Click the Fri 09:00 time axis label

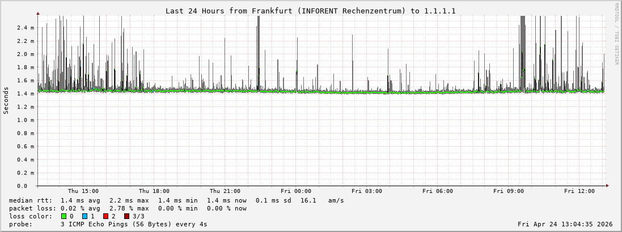(x=508, y=191)
